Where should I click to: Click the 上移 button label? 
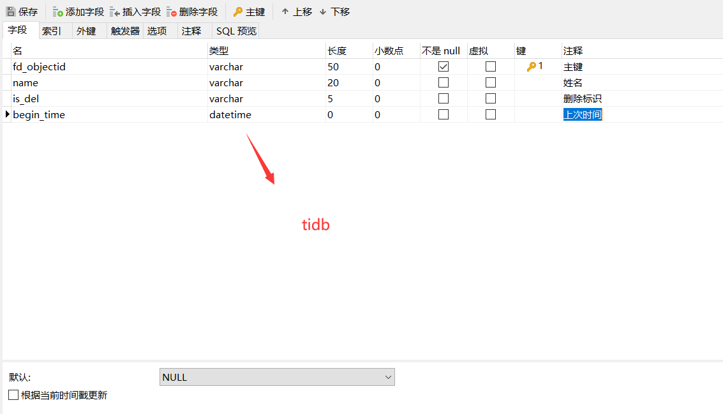pyautogui.click(x=303, y=12)
